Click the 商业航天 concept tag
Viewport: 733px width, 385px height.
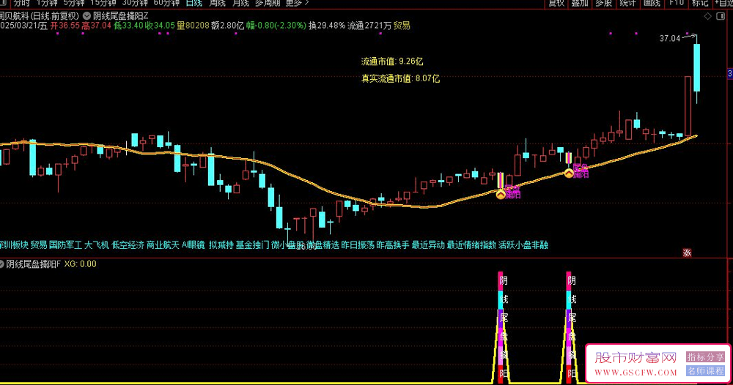pos(163,245)
